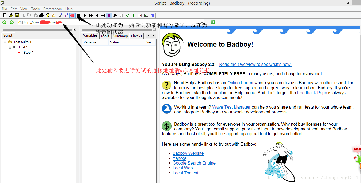Click the Paste clipboard icon
361x183 pixels.
point(35,15)
